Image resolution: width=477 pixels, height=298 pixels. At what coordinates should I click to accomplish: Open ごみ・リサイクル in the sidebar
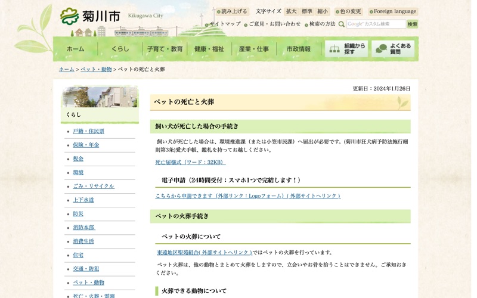(x=94, y=186)
